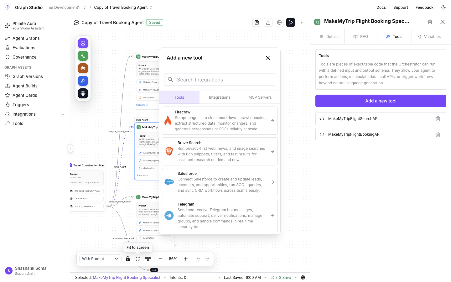Close the MakeMyTrip Flight Booking Specialist panel

443,22
